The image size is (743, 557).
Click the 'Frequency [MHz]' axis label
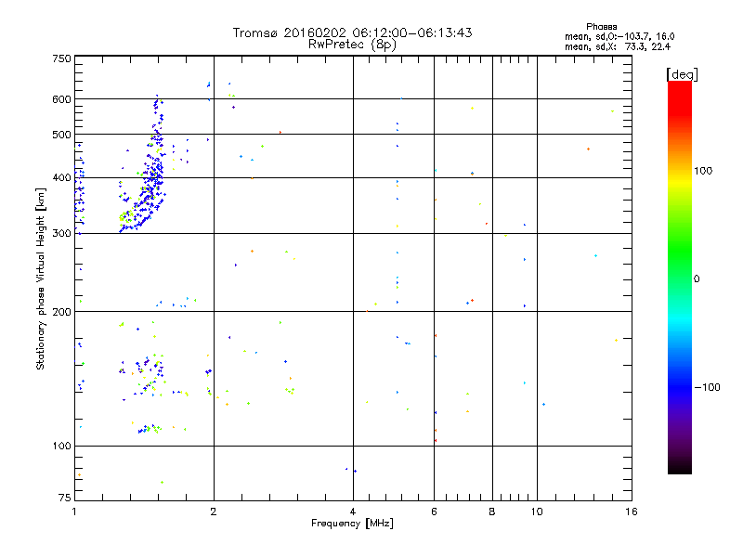point(352,524)
